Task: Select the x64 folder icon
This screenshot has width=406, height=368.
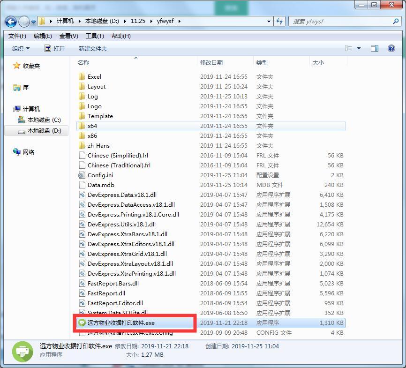Action: 82,126
